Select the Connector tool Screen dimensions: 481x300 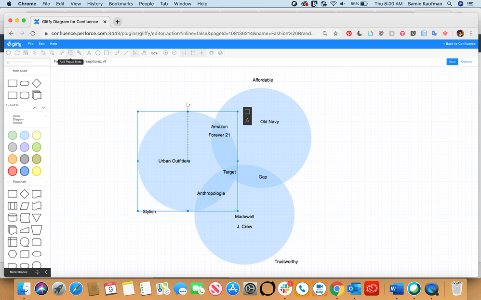117,53
